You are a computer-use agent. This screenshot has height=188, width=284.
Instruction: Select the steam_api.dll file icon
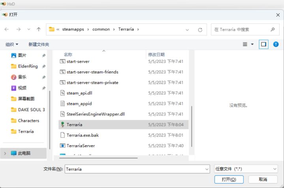pos(62,93)
